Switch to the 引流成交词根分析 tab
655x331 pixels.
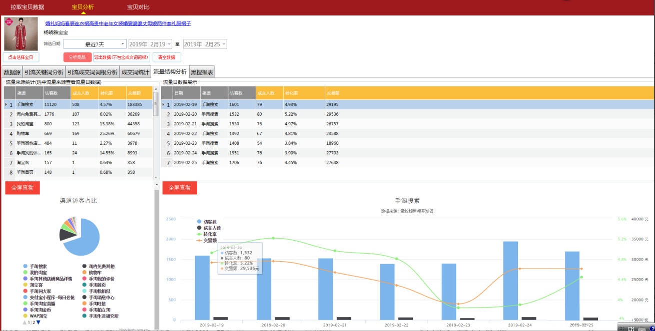pyautogui.click(x=93, y=72)
